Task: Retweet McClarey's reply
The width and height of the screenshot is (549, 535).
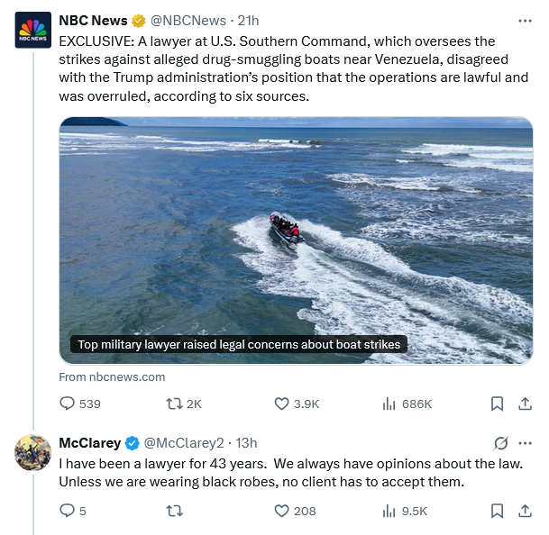Action: 174,511
